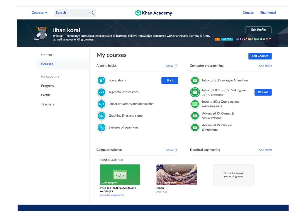Click Intro to SQL course icon
The image size is (305, 211).
click(x=195, y=104)
